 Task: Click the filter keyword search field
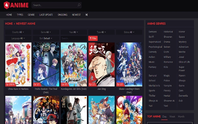(74, 38)
